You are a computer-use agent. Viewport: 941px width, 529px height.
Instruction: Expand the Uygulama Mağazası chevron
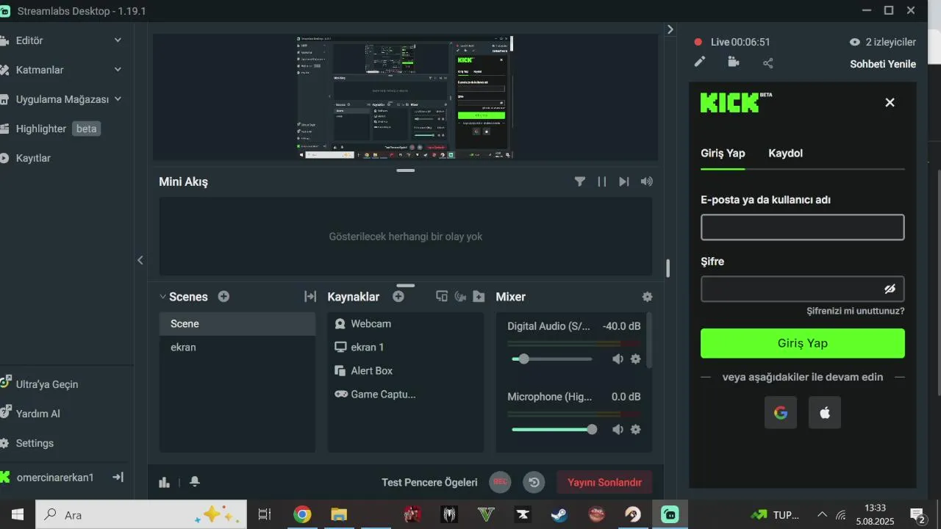click(x=118, y=99)
